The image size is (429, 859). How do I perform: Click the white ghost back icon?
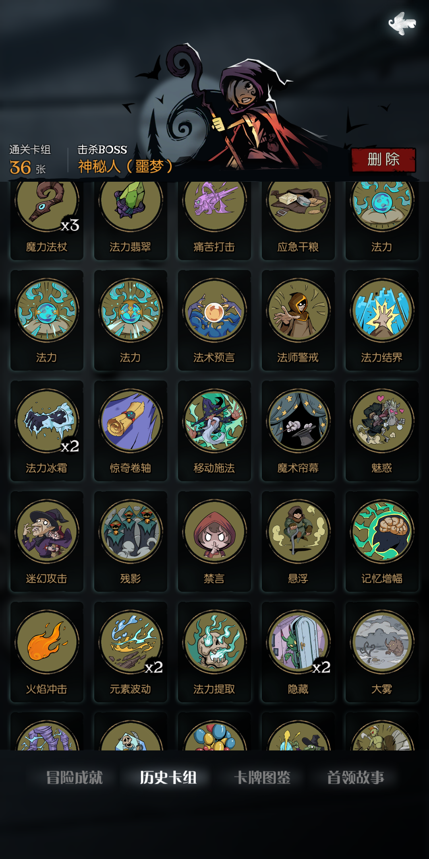(402, 23)
